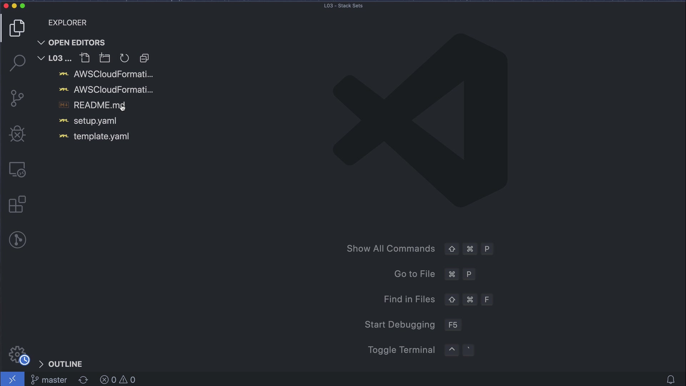The width and height of the screenshot is (686, 386).
Task: Refresh the explorer file tree
Action: pyautogui.click(x=124, y=58)
